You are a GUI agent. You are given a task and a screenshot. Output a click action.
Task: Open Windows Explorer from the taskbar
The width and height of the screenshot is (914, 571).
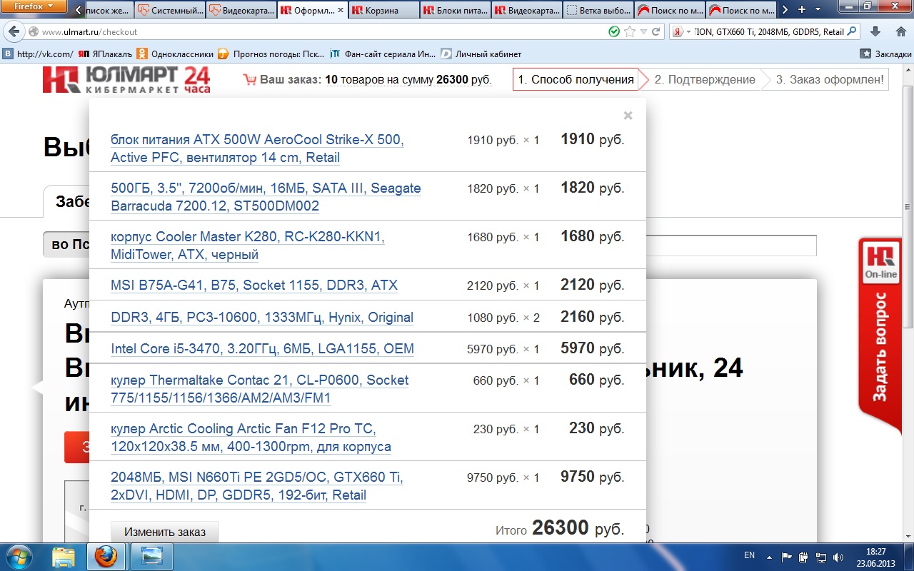[64, 556]
